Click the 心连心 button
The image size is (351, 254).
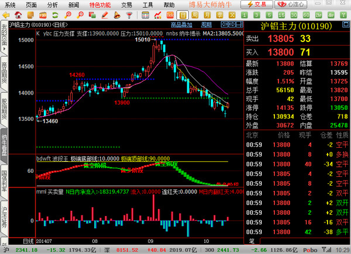pos(291,4)
